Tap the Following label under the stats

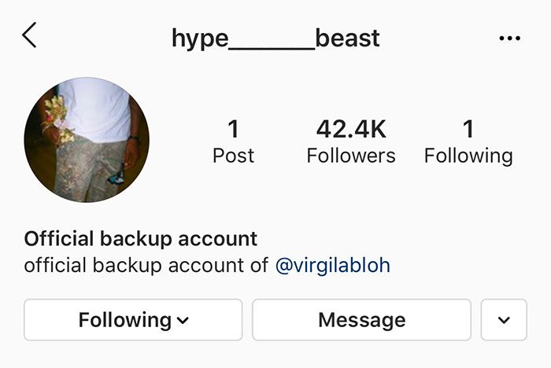(468, 156)
